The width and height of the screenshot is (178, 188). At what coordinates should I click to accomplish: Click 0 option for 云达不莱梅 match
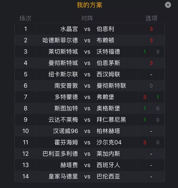pyautogui.click(x=158, y=120)
